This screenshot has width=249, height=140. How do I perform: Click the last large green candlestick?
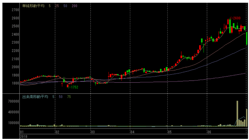pos(247,38)
